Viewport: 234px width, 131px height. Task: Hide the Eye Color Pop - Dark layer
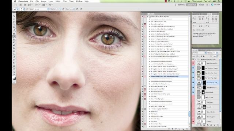(x=193, y=73)
